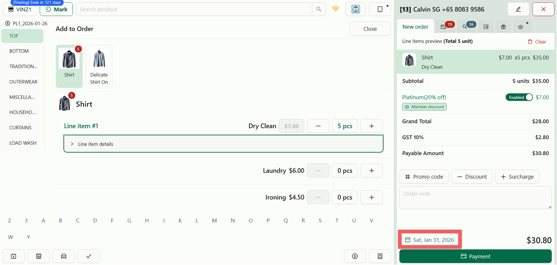Image resolution: width=557 pixels, height=265 pixels.
Task: Add a Surcharge to the order
Action: pos(517,177)
